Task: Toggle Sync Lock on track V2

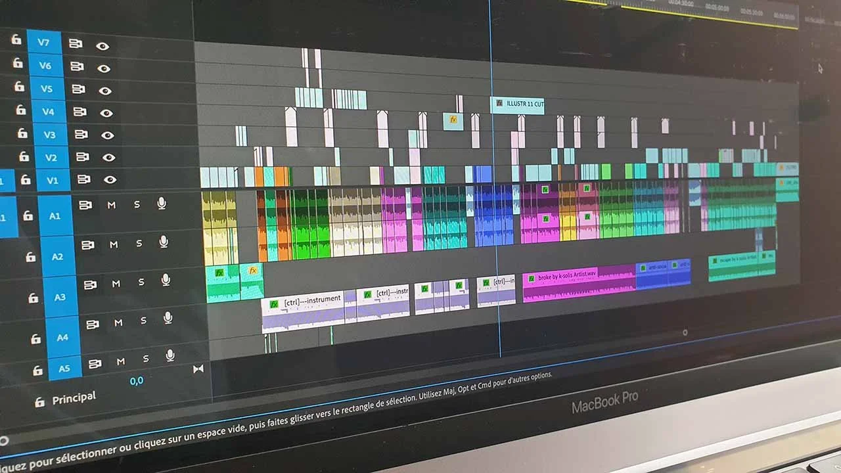Action: tap(82, 157)
